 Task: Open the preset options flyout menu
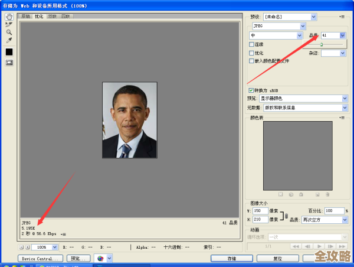point(342,17)
